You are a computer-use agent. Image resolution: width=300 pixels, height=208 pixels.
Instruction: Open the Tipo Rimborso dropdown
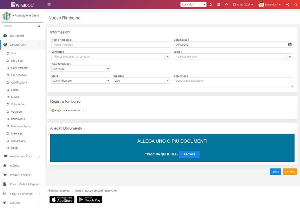tap(81, 69)
